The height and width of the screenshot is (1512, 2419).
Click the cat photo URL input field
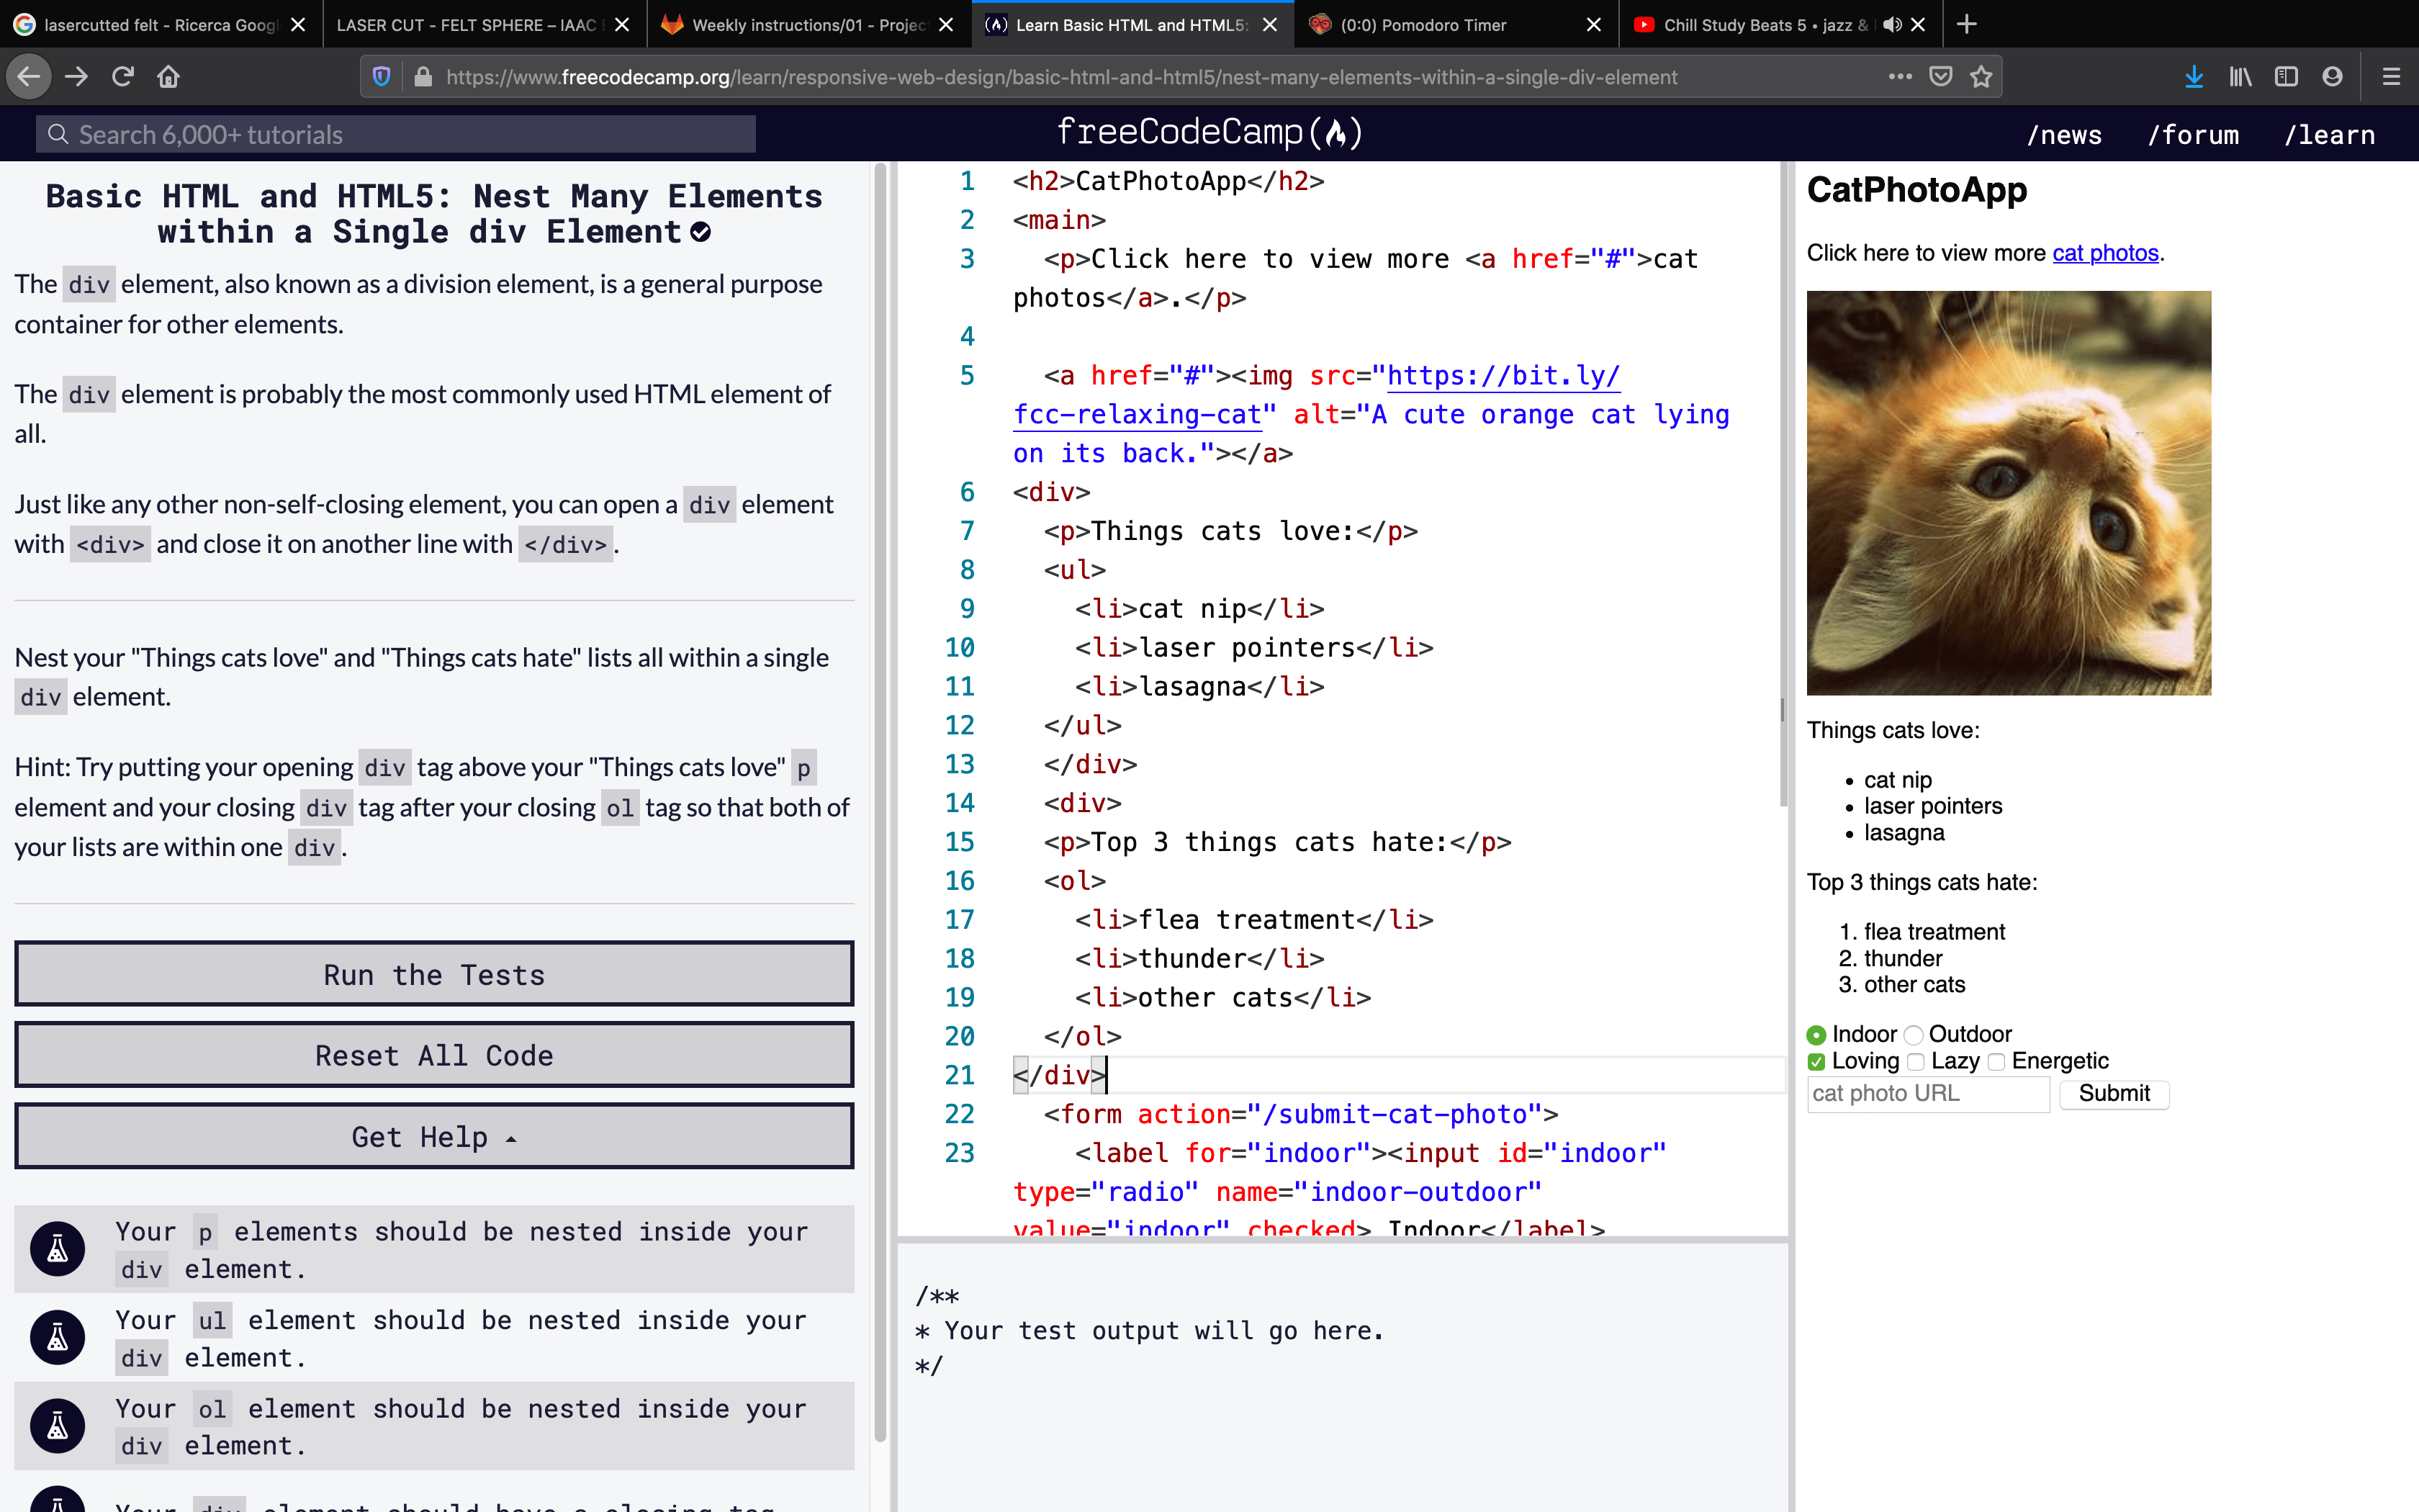click(x=1927, y=1093)
